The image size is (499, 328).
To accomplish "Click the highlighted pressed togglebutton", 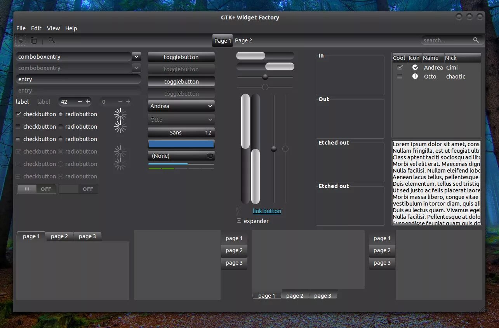I will pyautogui.click(x=181, y=82).
